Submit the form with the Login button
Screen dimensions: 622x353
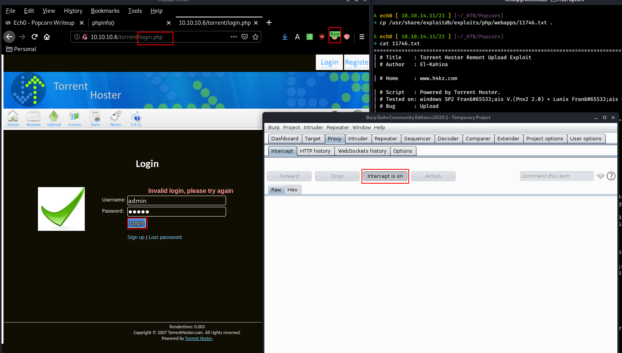coord(137,223)
